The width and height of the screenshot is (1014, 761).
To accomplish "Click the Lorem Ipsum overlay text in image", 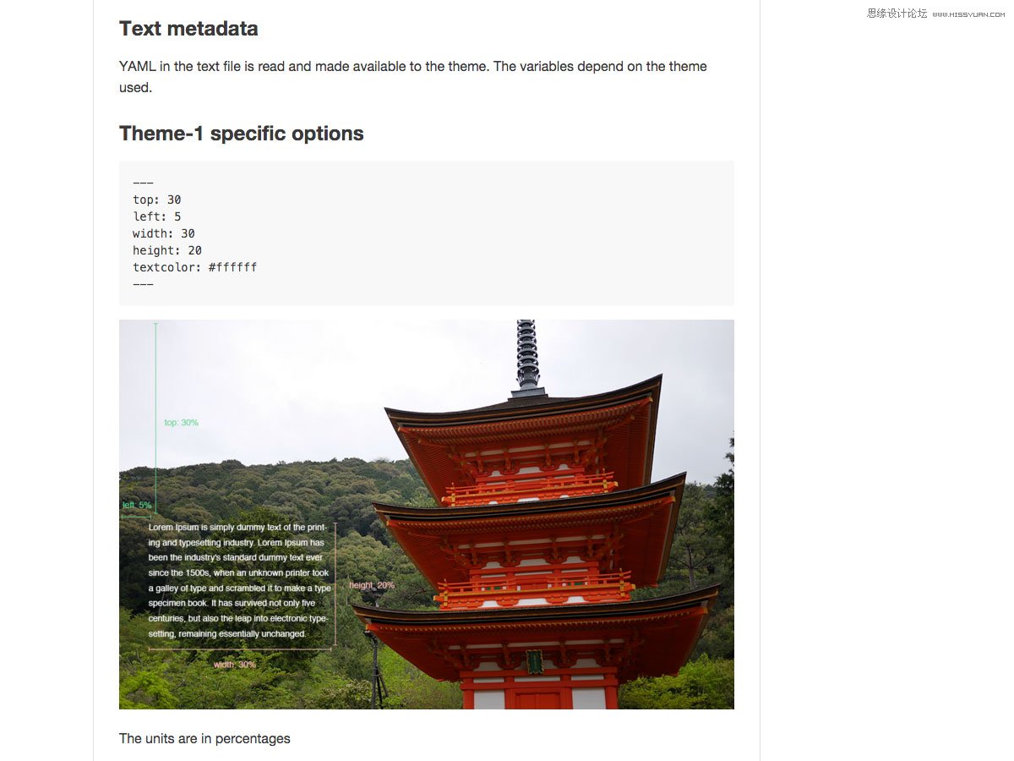I will [x=240, y=580].
